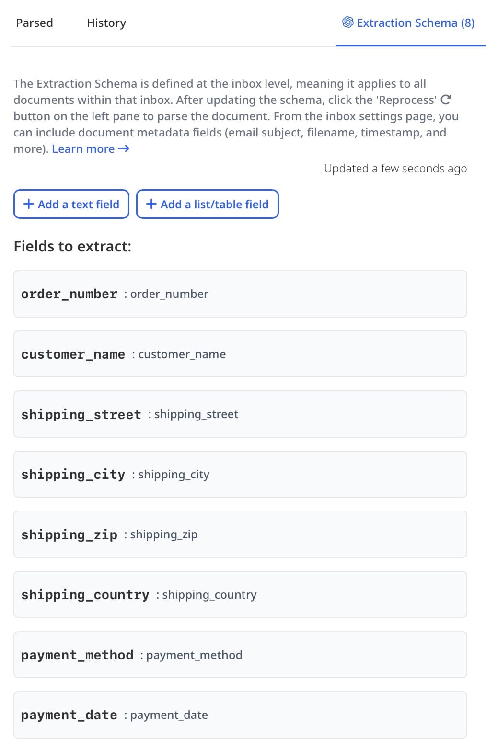The image size is (486, 750).
Task: Edit the shipping_street field row
Action: tap(240, 414)
